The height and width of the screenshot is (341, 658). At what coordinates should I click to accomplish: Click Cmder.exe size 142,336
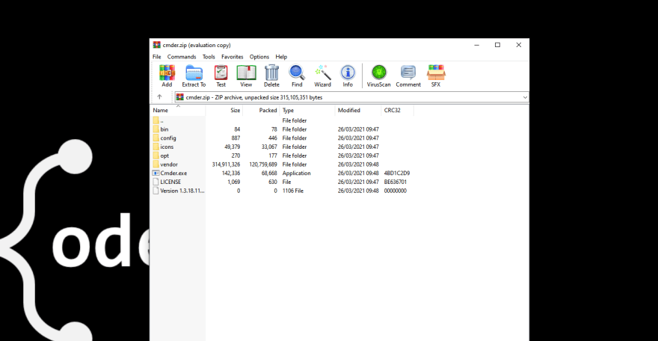pyautogui.click(x=231, y=173)
